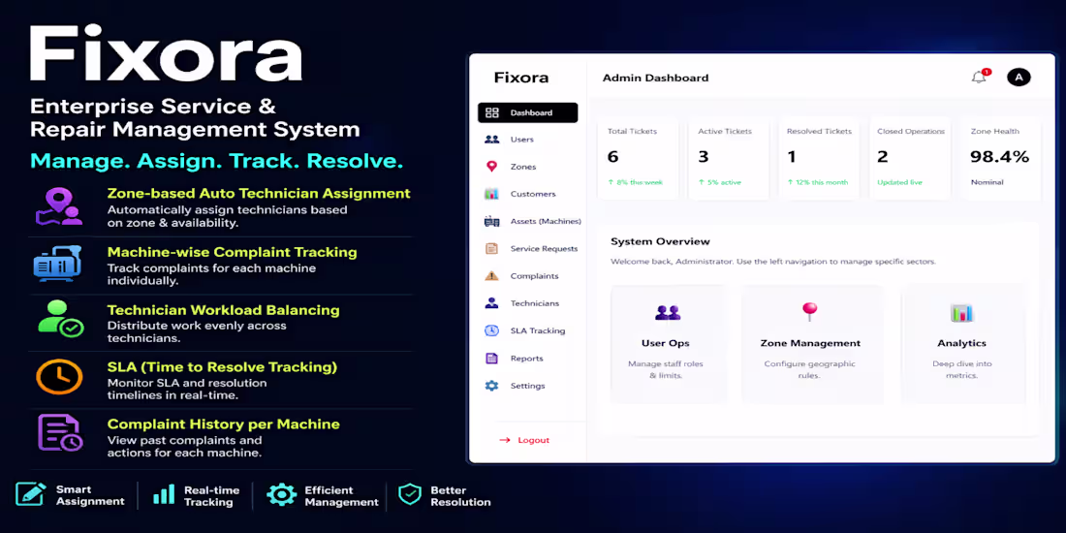1066x533 pixels.
Task: Open Assets (Machines) menu entry
Action: pos(546,221)
